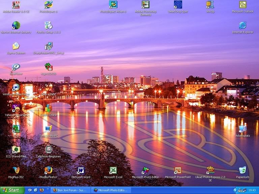The height and width of the screenshot is (194, 259).
Task: Launch PhotoImpact 6 from the desktop
Action: [x=48, y=5]
